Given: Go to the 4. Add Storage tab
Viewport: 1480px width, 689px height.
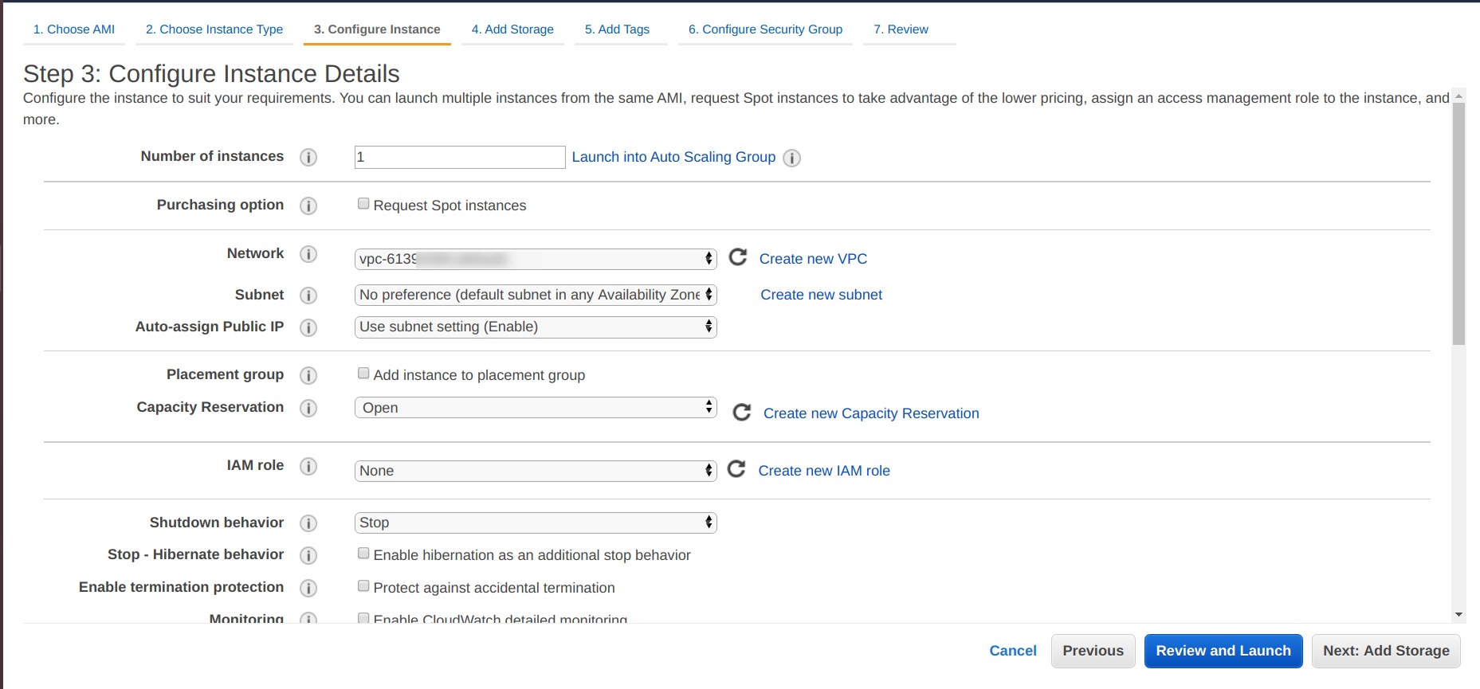Looking at the screenshot, I should point(512,29).
